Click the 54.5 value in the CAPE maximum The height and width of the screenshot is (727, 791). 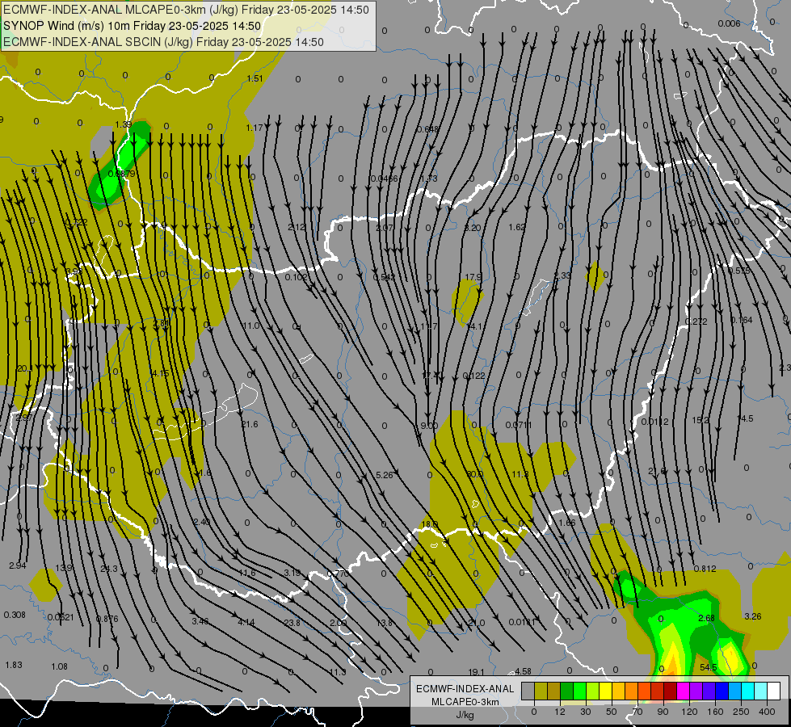click(709, 667)
